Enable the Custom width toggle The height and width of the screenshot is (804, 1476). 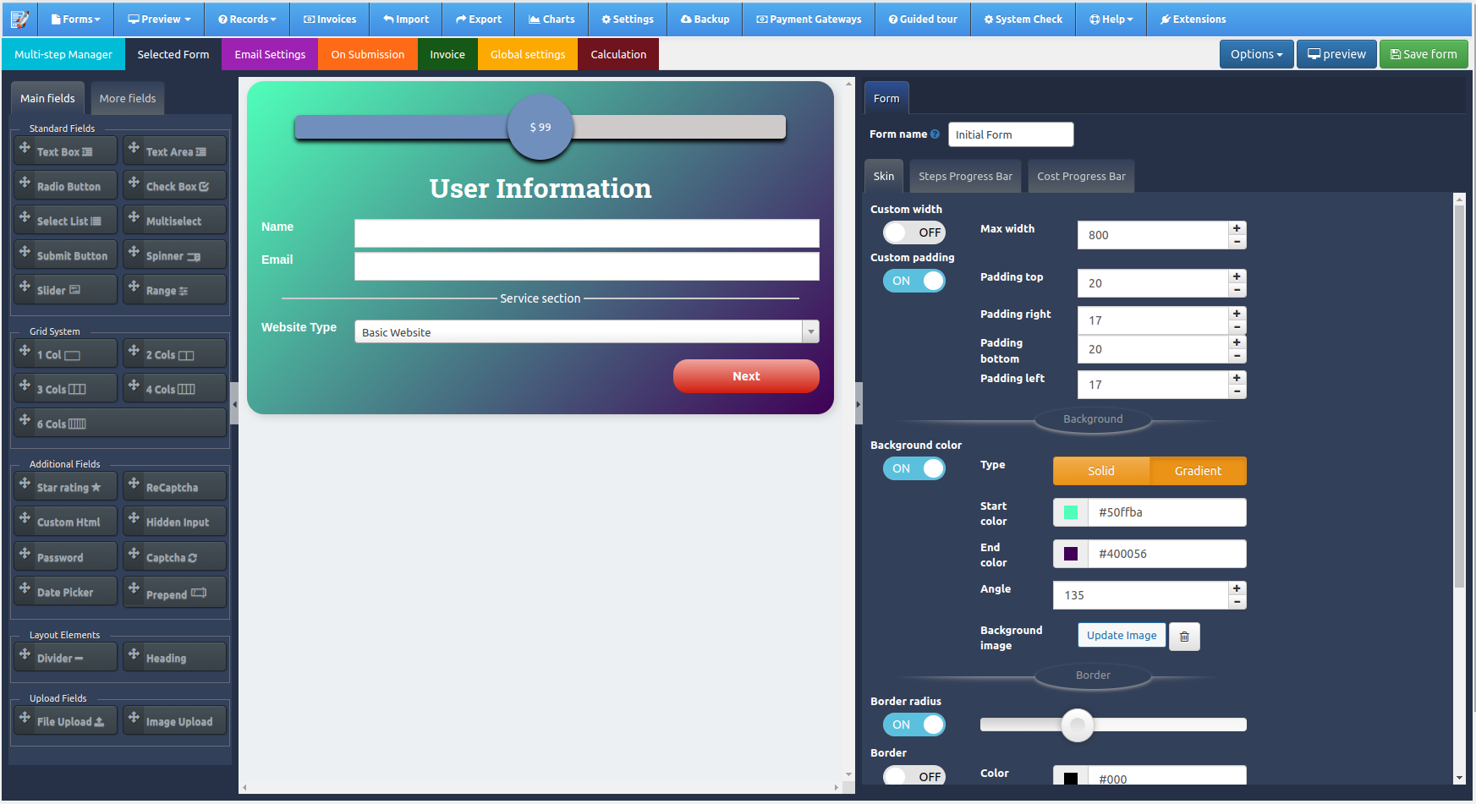pos(914,232)
